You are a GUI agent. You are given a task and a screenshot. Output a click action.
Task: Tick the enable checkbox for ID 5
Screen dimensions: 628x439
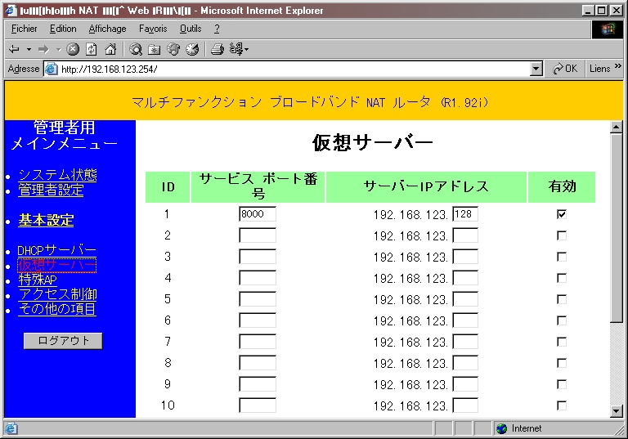click(562, 299)
